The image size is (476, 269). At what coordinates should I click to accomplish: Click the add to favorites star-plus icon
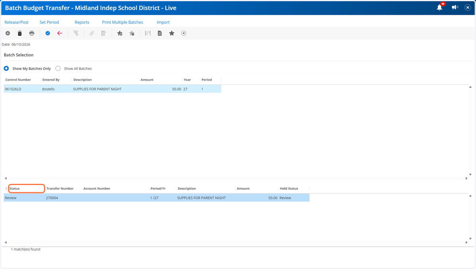tap(120, 33)
